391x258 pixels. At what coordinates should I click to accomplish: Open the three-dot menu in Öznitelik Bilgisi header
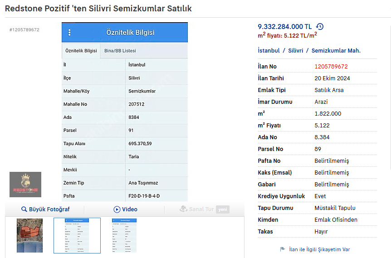[x=69, y=33]
